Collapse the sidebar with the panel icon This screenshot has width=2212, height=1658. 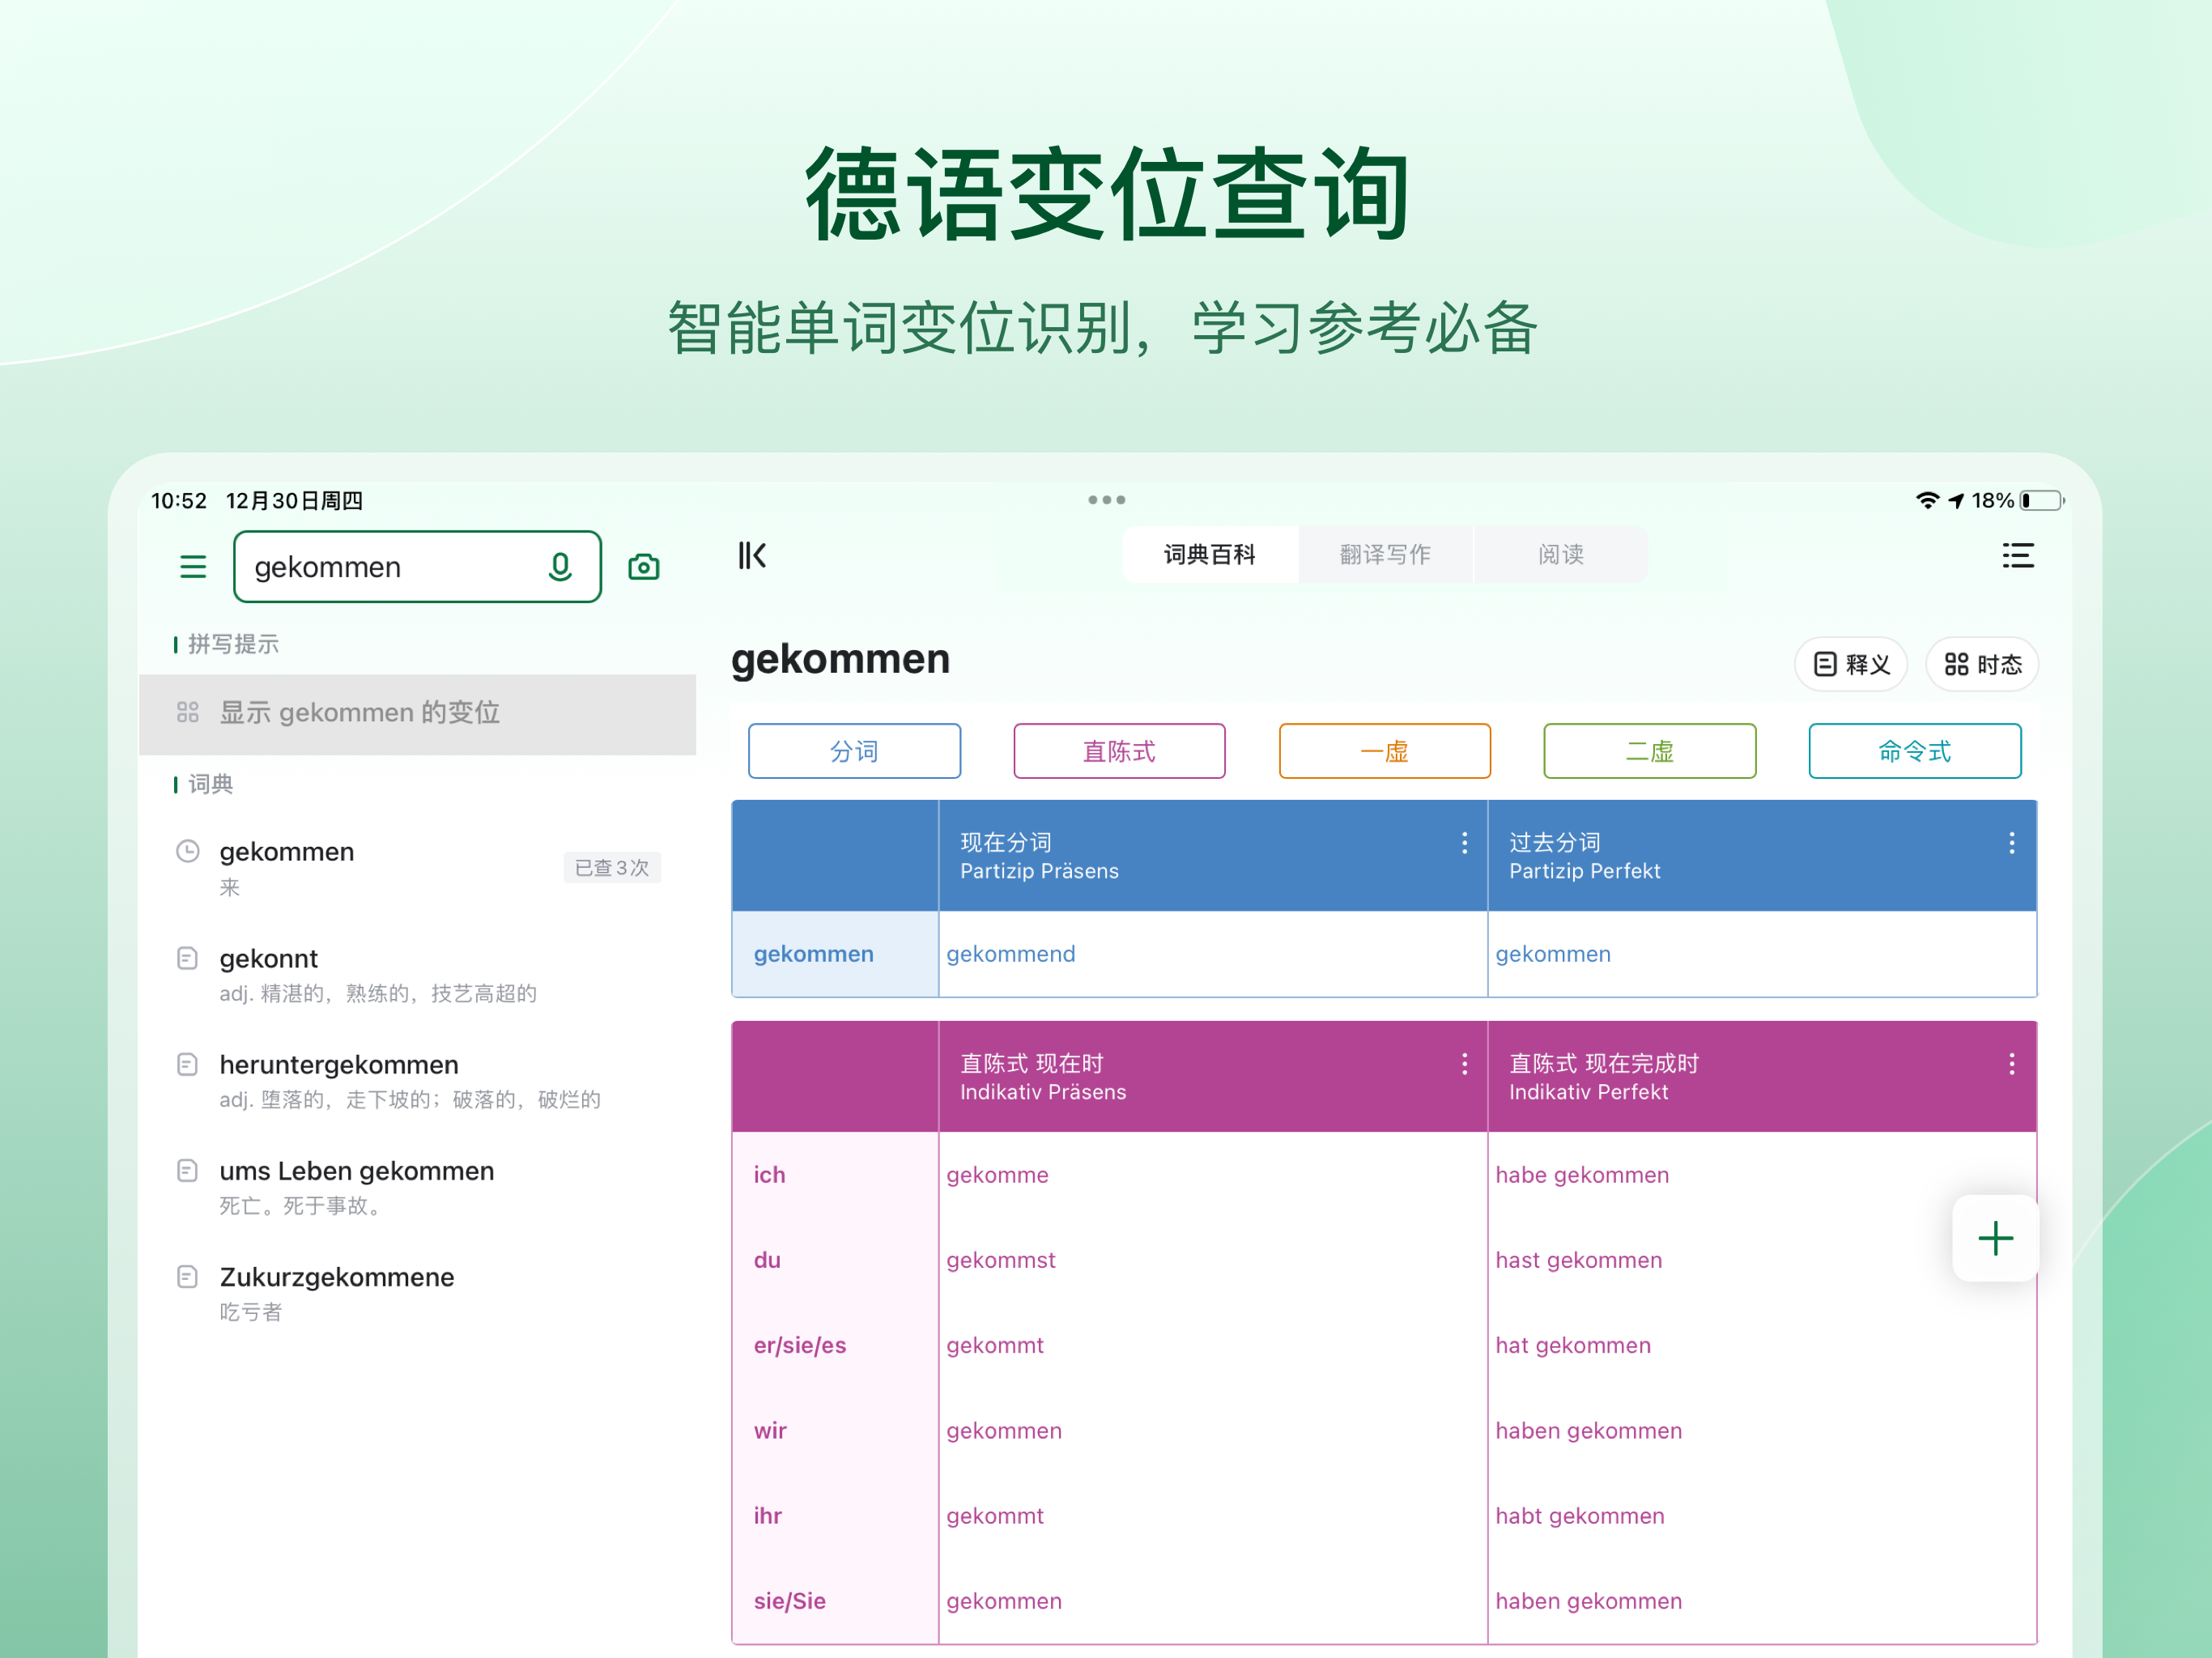pyautogui.click(x=752, y=555)
